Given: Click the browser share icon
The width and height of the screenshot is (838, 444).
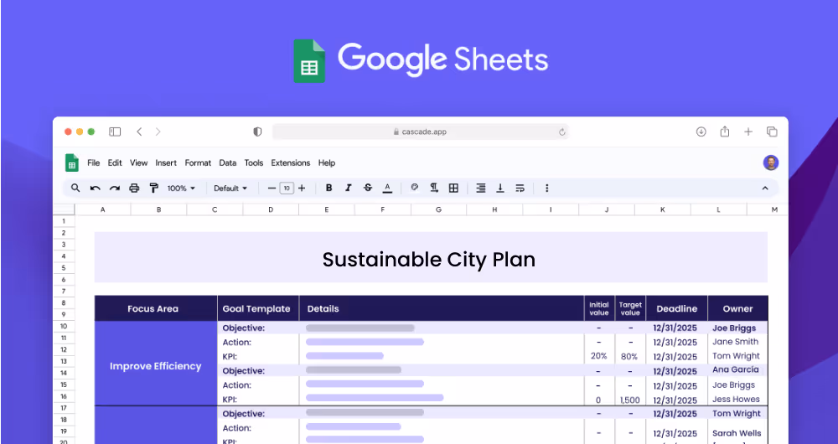Looking at the screenshot, I should click(x=725, y=132).
